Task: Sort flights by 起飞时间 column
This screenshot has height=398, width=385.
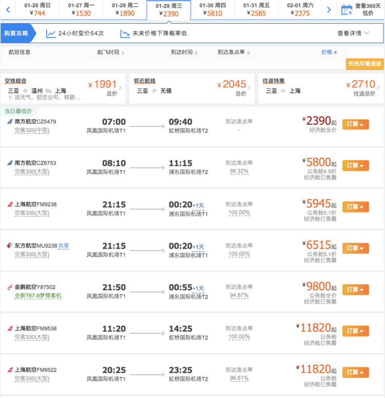Action: tap(111, 52)
